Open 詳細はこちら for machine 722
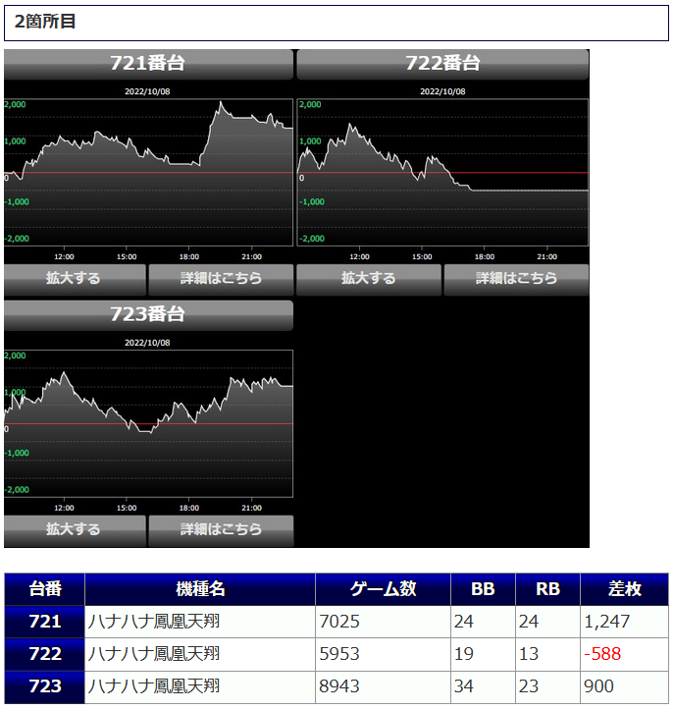Image resolution: width=674 pixels, height=710 pixels. (516, 280)
